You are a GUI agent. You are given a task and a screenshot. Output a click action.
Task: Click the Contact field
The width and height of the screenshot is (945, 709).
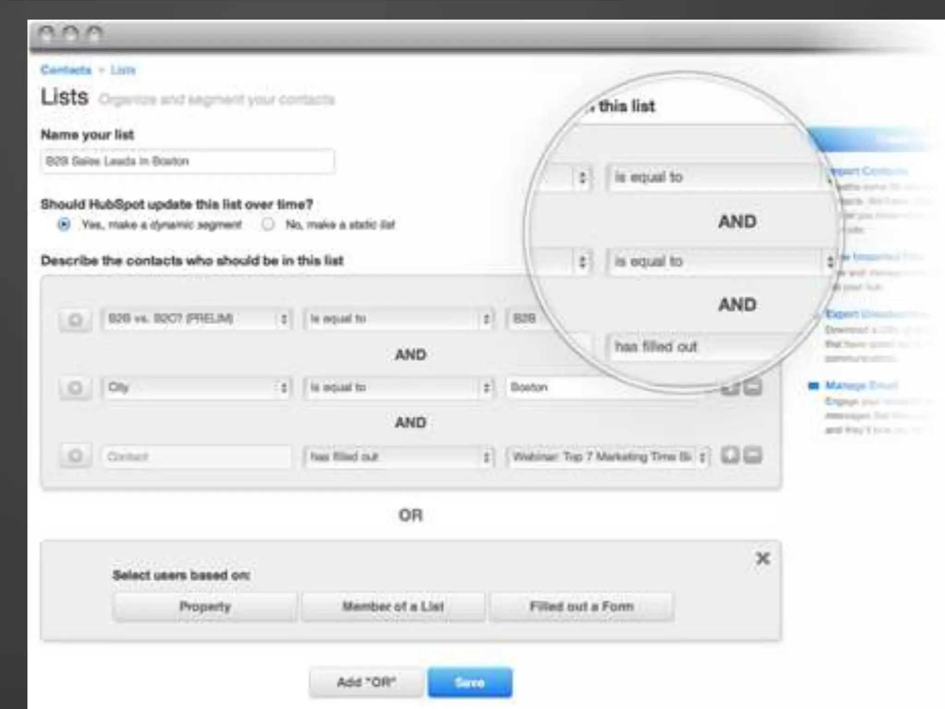(197, 457)
